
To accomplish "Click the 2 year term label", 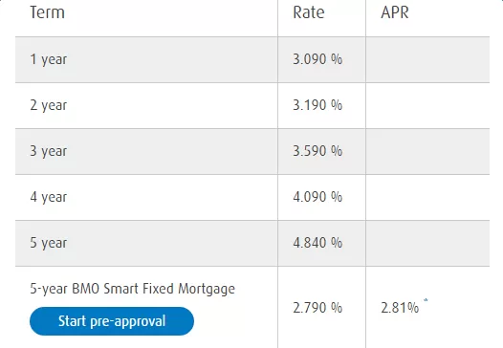I will (x=49, y=105).
